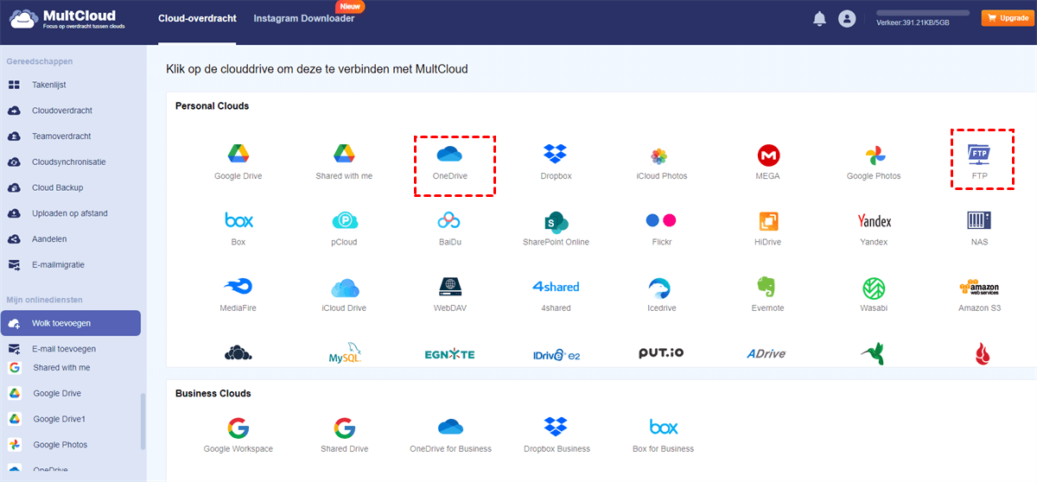This screenshot has width=1037, height=482.
Task: Select Cloudsynchronisatie in the sidebar
Action: pos(70,162)
